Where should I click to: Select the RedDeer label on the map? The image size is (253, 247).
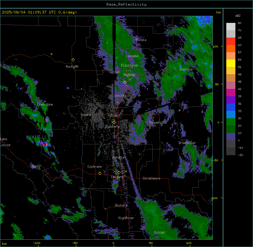pyautogui.click(x=129, y=75)
